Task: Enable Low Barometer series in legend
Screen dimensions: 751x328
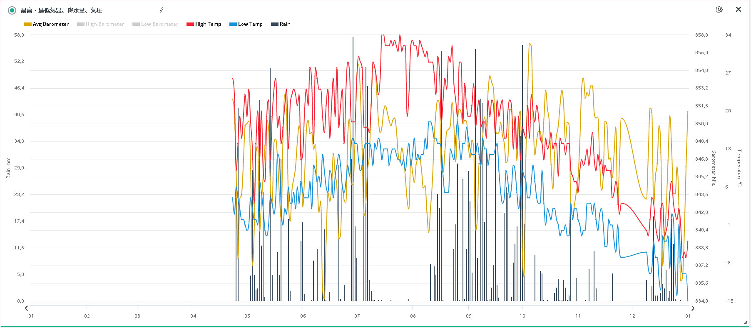Action: coord(155,24)
